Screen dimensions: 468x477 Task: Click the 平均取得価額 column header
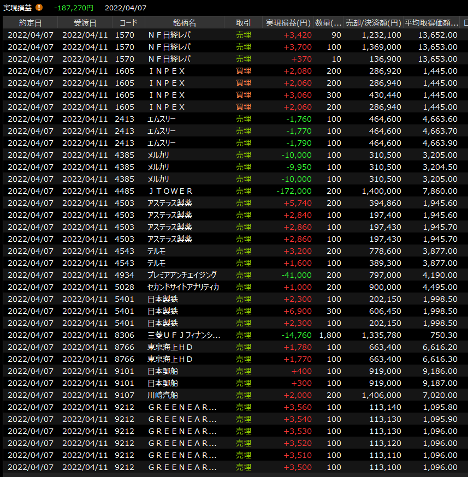431,22
